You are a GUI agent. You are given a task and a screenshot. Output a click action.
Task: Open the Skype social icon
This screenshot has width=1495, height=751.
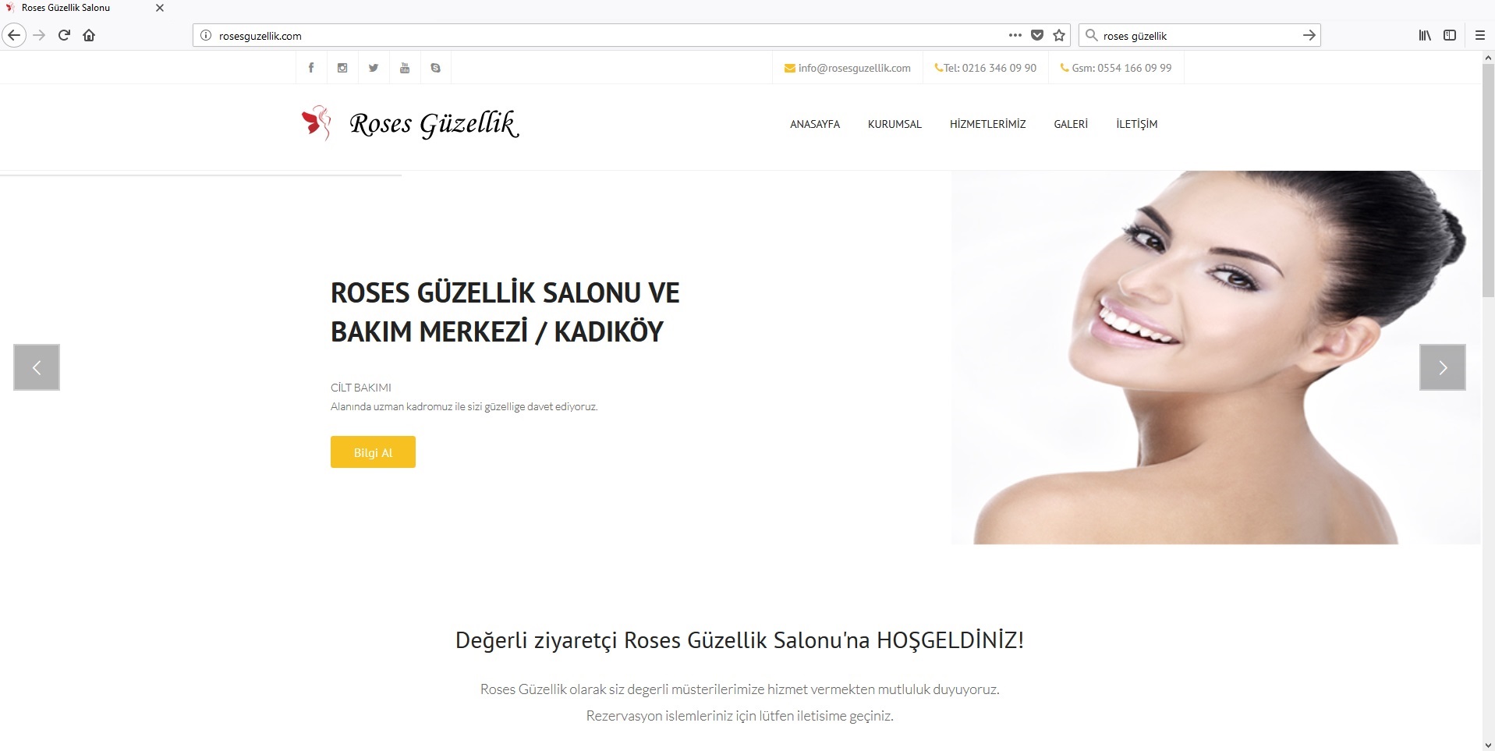point(436,68)
